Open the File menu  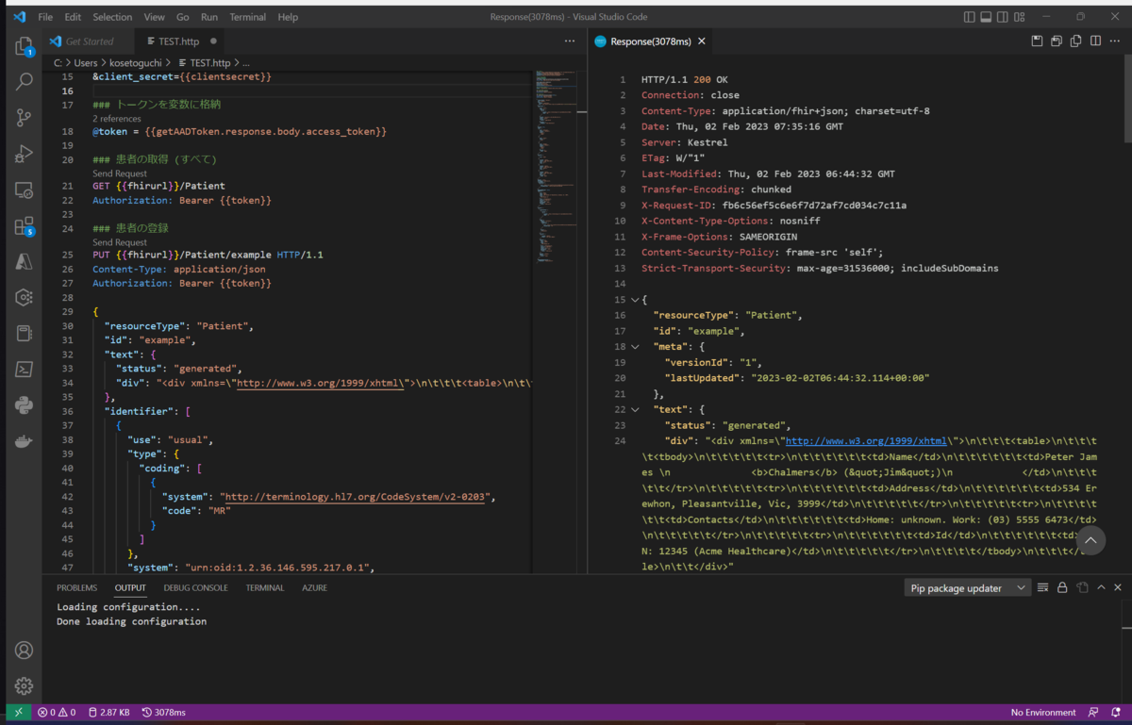(45, 17)
